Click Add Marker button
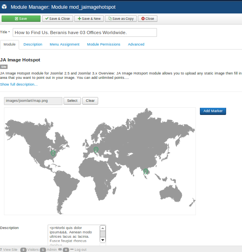Screen dimensions: 242x252 pyautogui.click(x=213, y=111)
